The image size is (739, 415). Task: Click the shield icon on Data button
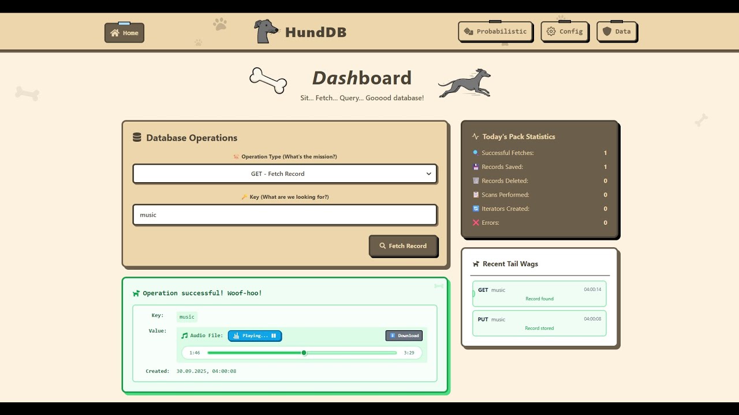[x=606, y=31]
